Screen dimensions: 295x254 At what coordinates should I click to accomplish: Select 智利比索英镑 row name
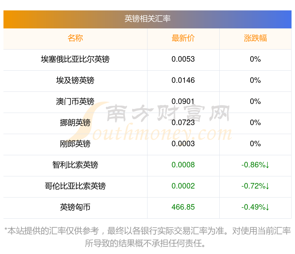[x=75, y=165]
